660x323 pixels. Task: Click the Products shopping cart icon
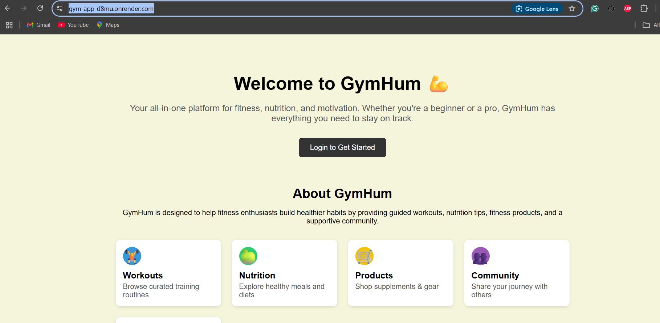364,256
